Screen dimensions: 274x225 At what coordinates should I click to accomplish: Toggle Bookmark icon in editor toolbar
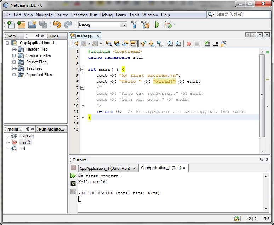160,44
